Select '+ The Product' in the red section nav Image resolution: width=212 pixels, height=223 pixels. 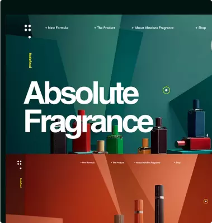click(117, 162)
